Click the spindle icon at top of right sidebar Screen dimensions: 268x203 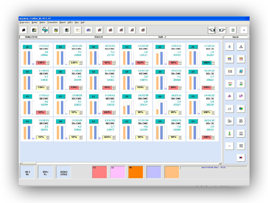tap(230, 46)
